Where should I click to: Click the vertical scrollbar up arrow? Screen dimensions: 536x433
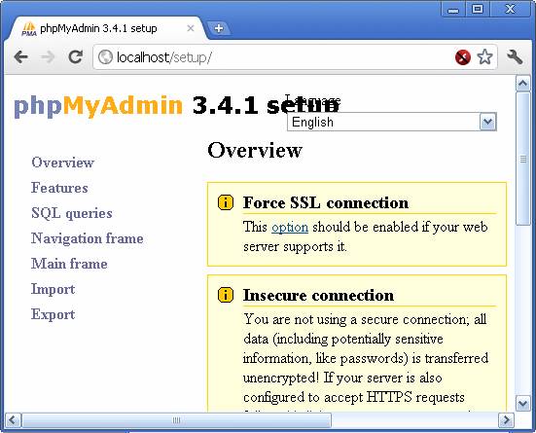523,83
